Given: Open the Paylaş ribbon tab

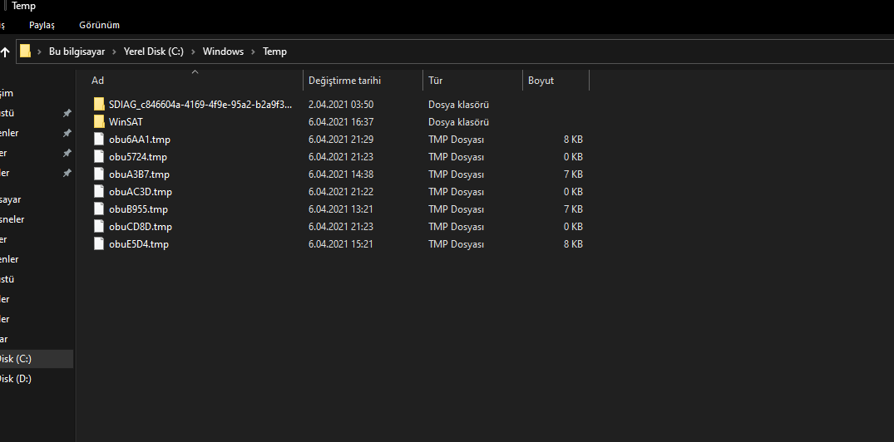Looking at the screenshot, I should coord(42,26).
